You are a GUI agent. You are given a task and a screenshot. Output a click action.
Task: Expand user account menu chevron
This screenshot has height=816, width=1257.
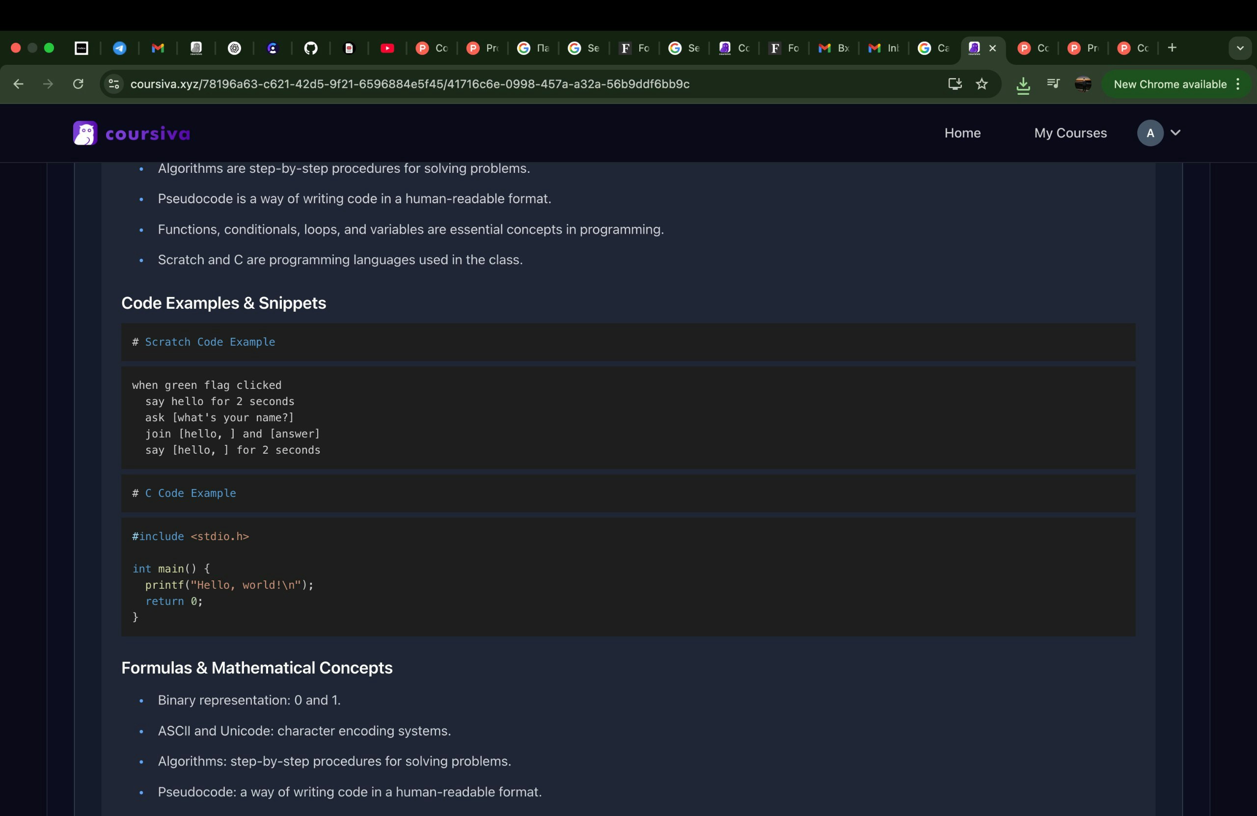[1175, 133]
